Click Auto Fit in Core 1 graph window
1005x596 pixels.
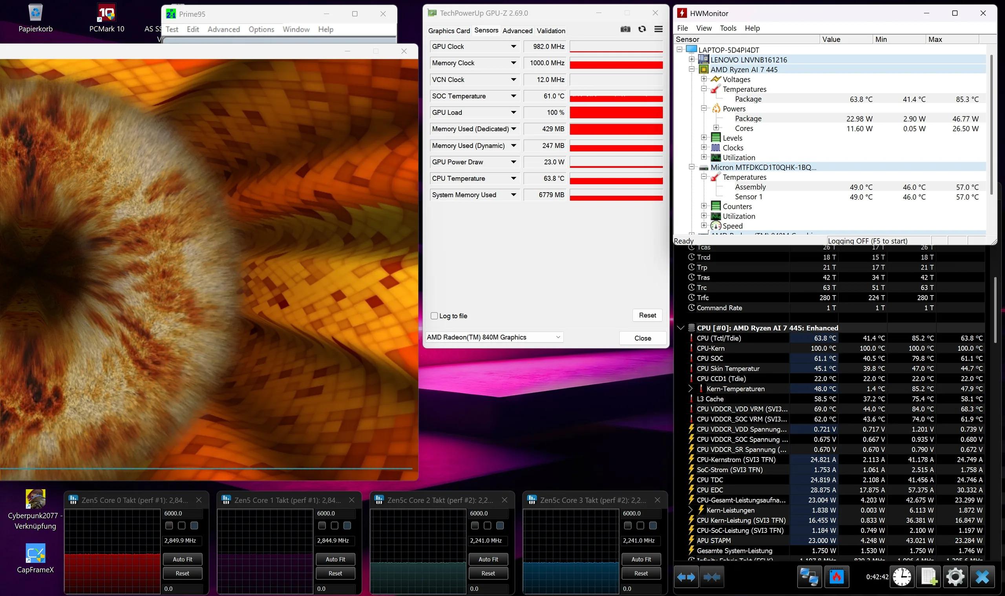pyautogui.click(x=335, y=559)
